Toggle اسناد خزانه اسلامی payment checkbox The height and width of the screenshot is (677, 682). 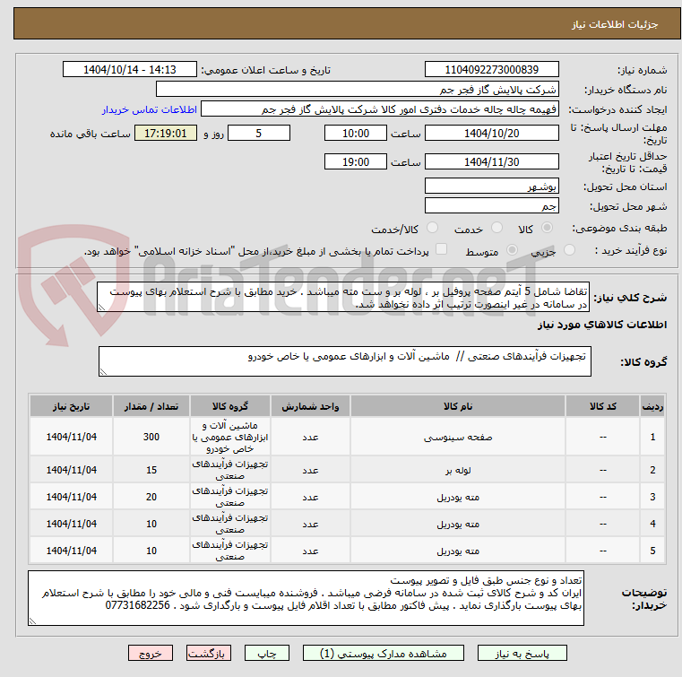(x=441, y=249)
